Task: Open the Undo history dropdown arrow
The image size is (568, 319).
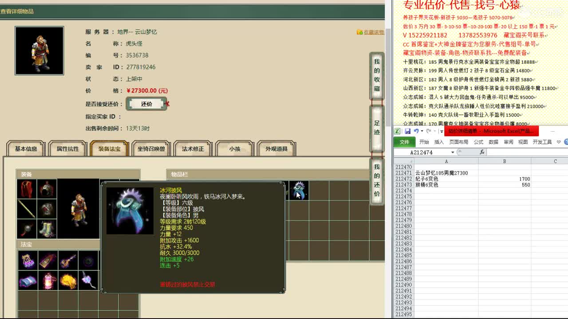Action: [422, 132]
